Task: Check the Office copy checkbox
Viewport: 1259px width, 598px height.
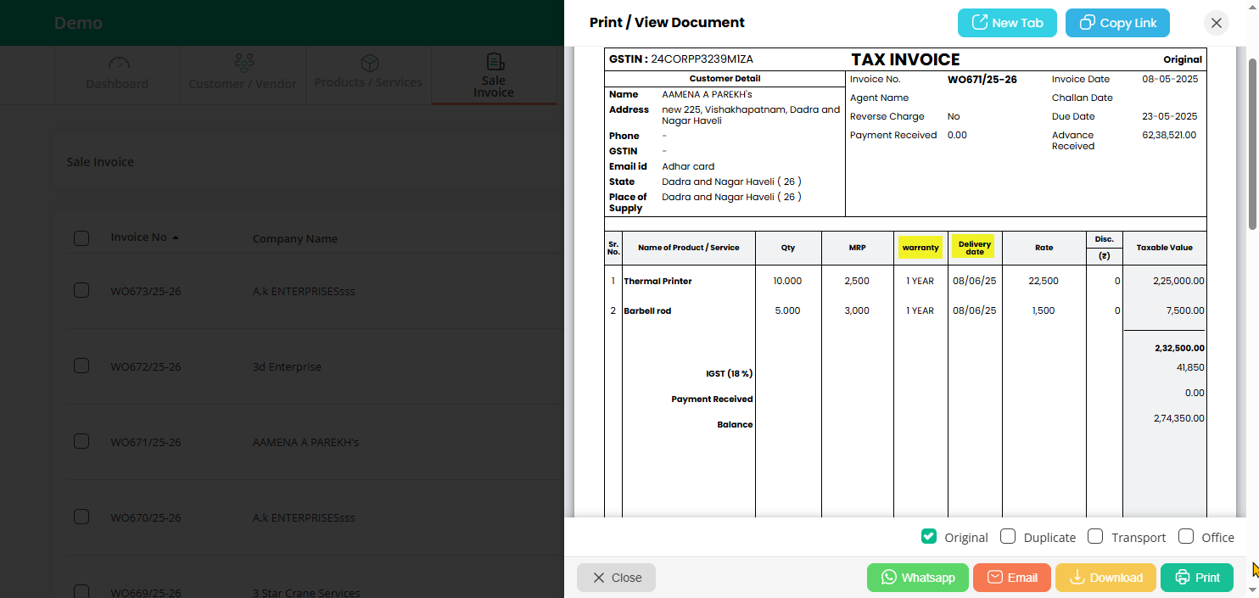Action: point(1186,536)
